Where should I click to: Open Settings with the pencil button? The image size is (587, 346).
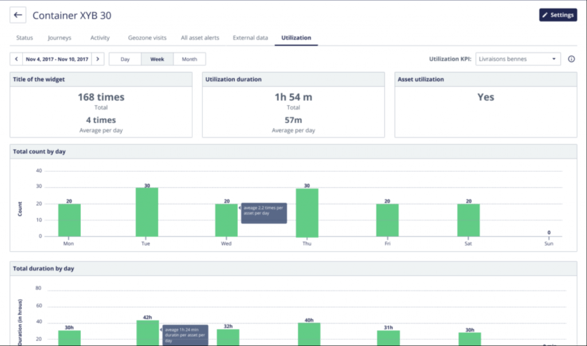click(558, 15)
